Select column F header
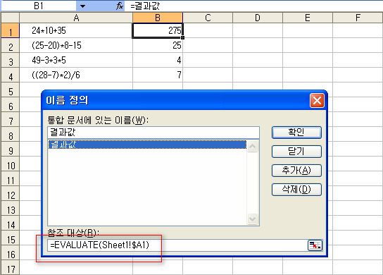 tap(358, 18)
